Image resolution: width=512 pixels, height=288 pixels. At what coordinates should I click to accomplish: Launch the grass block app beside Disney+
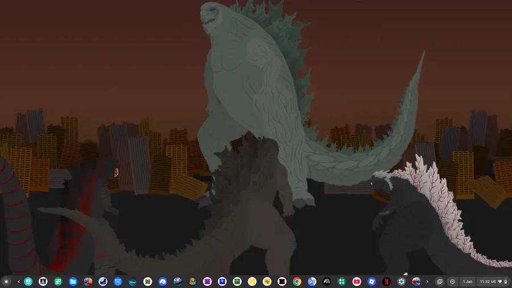click(x=147, y=282)
